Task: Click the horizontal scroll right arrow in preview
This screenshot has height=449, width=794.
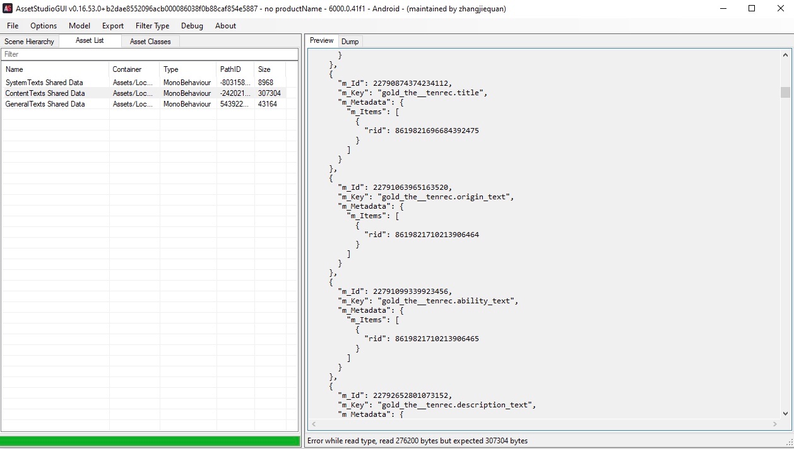Action: [775, 424]
